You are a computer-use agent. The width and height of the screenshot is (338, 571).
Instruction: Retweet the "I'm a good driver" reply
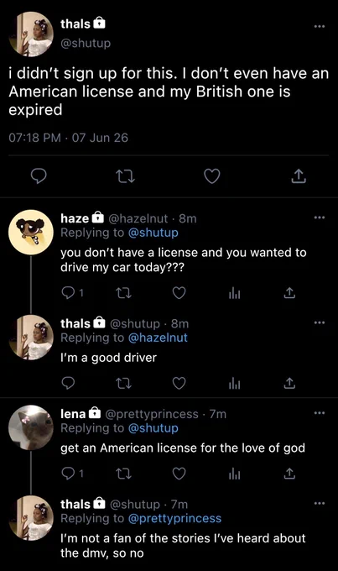coord(123,383)
